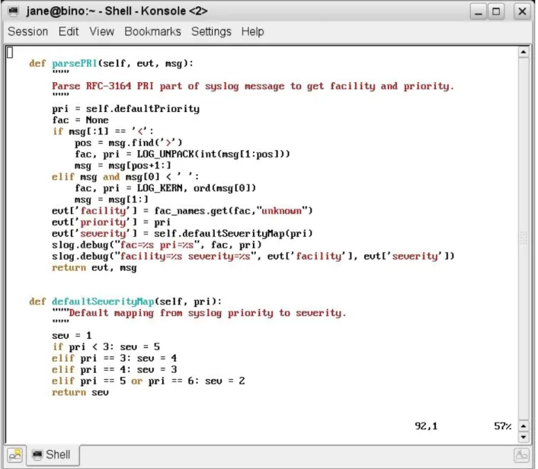Click the 'elif pri == 5 or pri == 6' line

149,381
